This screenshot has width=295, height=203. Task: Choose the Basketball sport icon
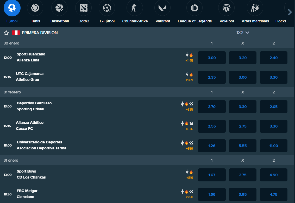click(x=59, y=8)
